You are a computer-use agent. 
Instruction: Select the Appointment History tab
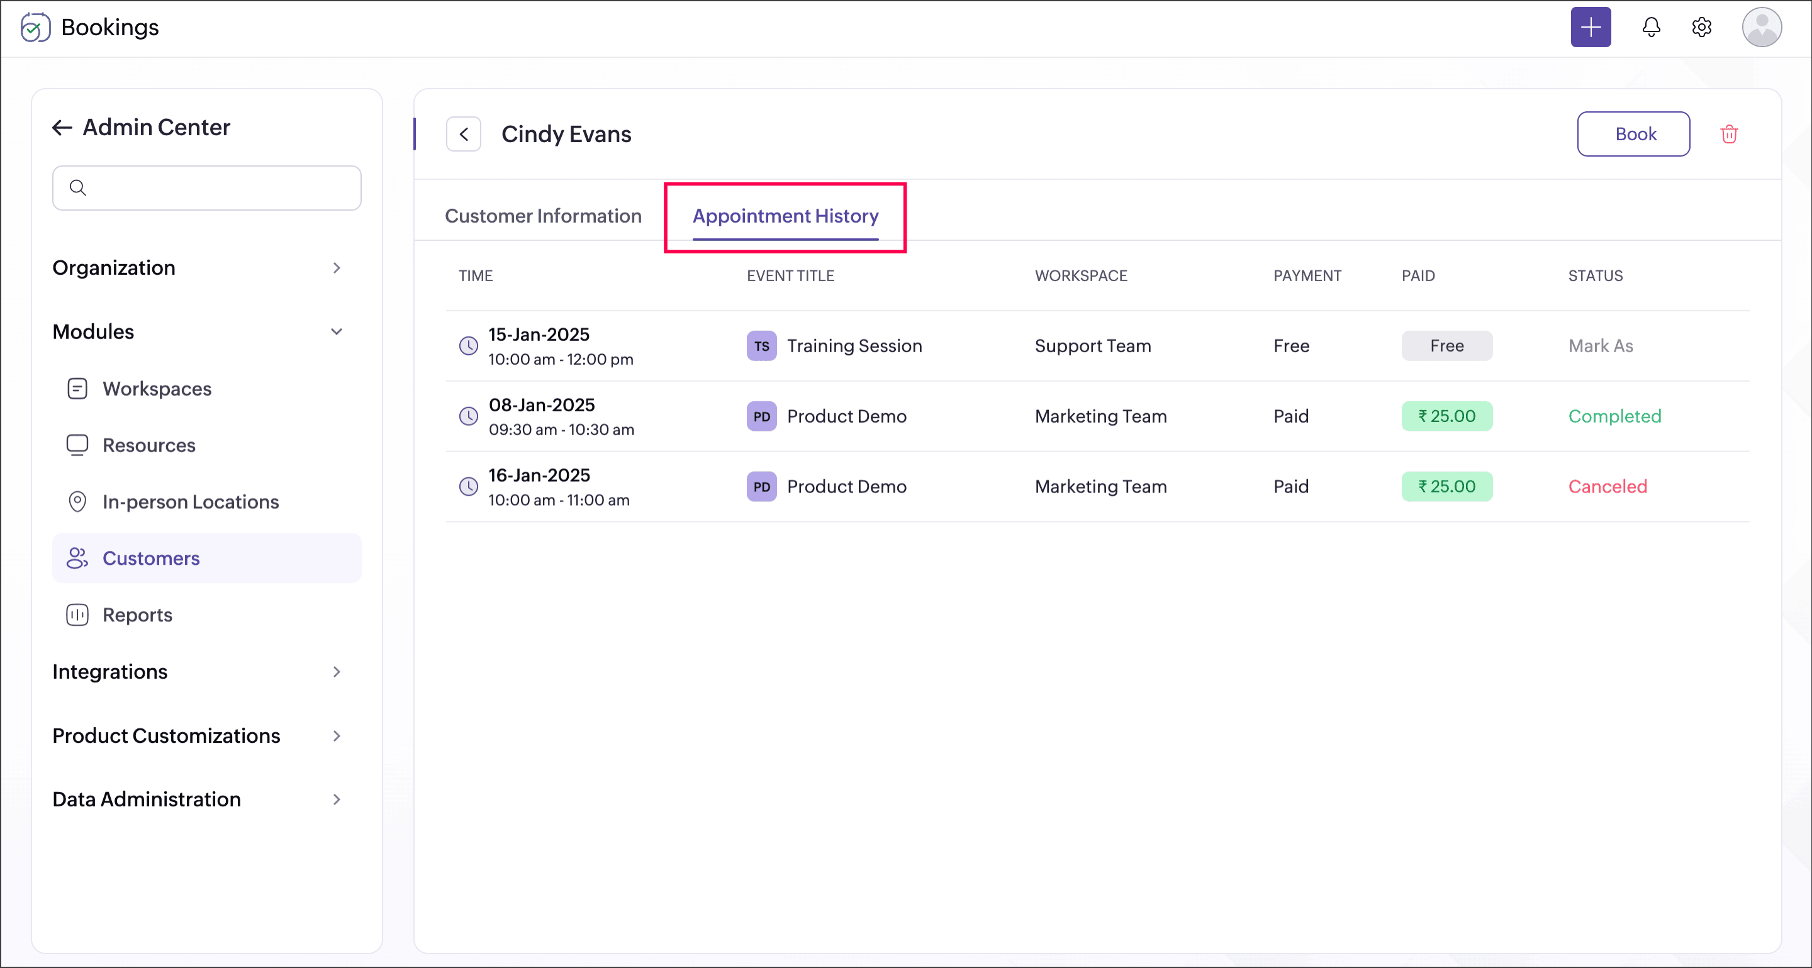point(785,216)
